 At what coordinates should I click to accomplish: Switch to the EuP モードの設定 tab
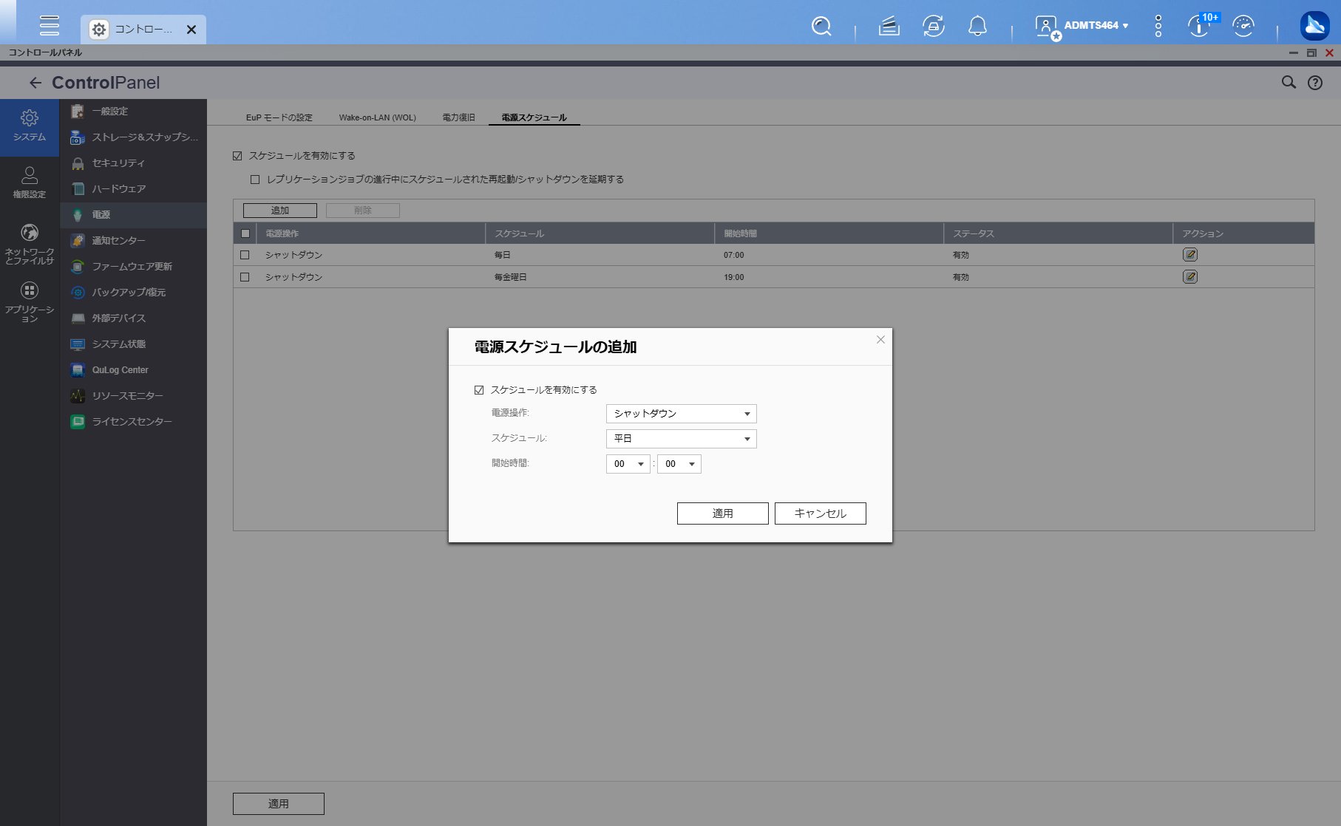click(x=279, y=117)
